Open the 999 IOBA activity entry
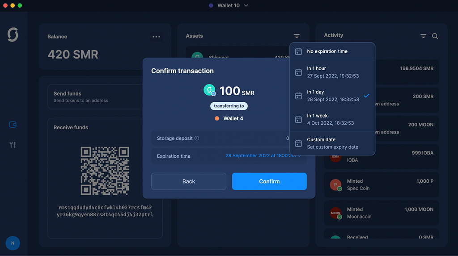458x256 pixels. coord(382,157)
